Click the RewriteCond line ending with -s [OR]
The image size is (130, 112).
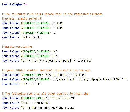click(x=32, y=23)
